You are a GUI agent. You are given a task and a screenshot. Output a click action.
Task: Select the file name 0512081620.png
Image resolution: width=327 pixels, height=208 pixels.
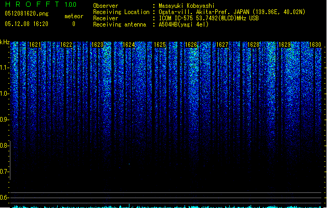pyautogui.click(x=27, y=14)
